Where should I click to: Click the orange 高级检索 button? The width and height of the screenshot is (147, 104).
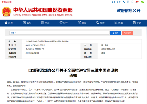[127, 33]
